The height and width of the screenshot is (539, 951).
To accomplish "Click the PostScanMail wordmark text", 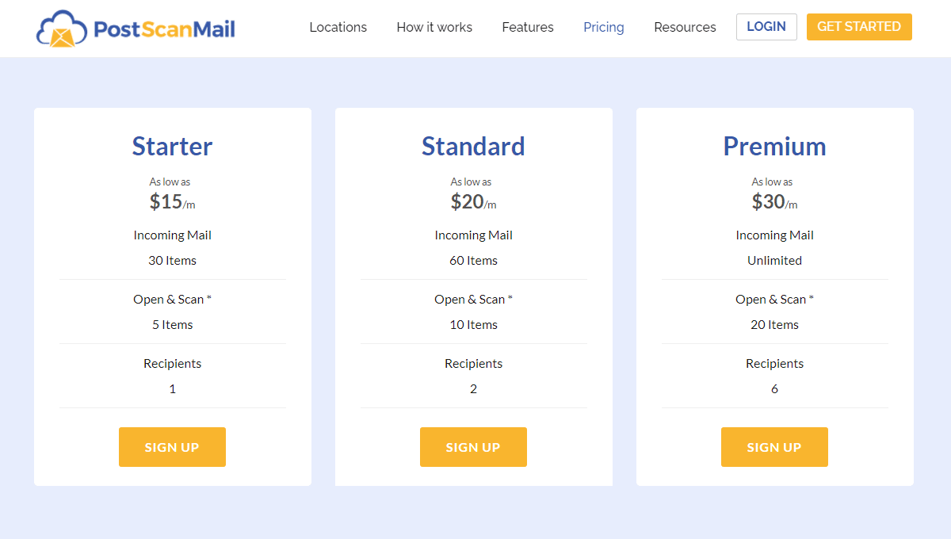I will (164, 30).
